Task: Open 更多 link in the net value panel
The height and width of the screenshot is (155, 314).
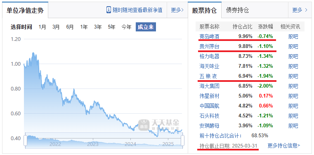Action: [x=177, y=10]
